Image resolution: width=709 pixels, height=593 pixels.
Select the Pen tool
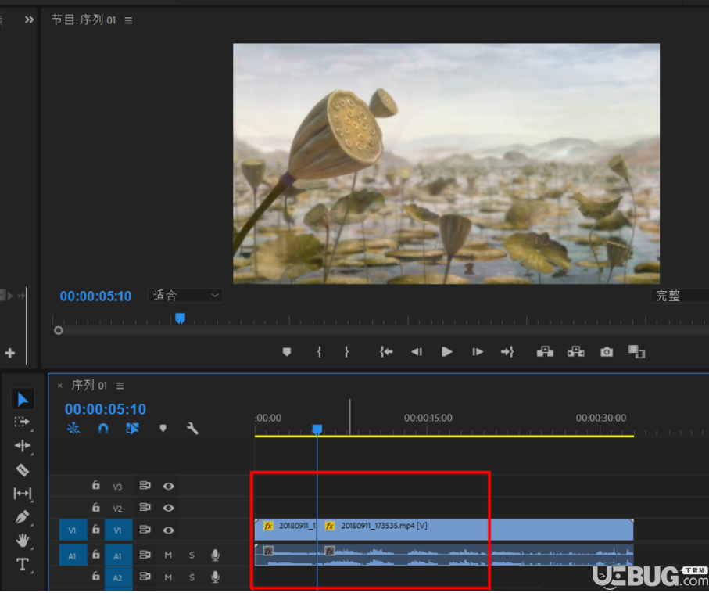coord(22,517)
